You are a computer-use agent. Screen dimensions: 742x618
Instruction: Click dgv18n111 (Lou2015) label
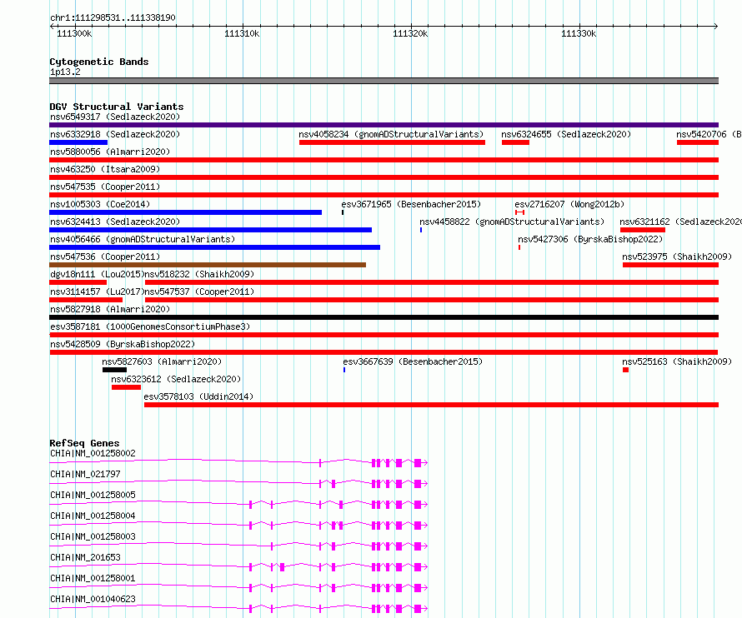coord(97,274)
